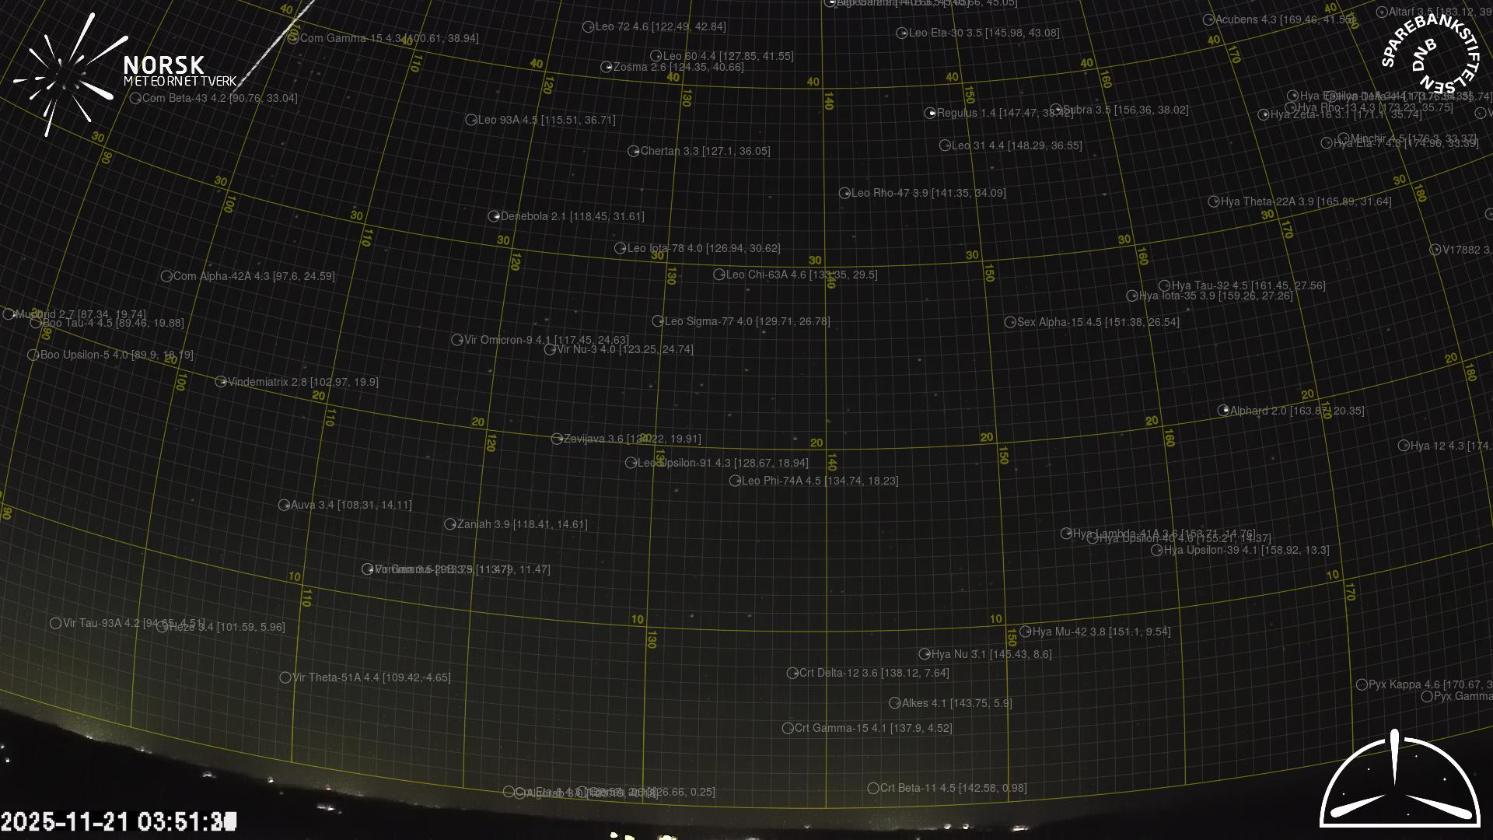Click the Regulus star marker circle

[930, 114]
